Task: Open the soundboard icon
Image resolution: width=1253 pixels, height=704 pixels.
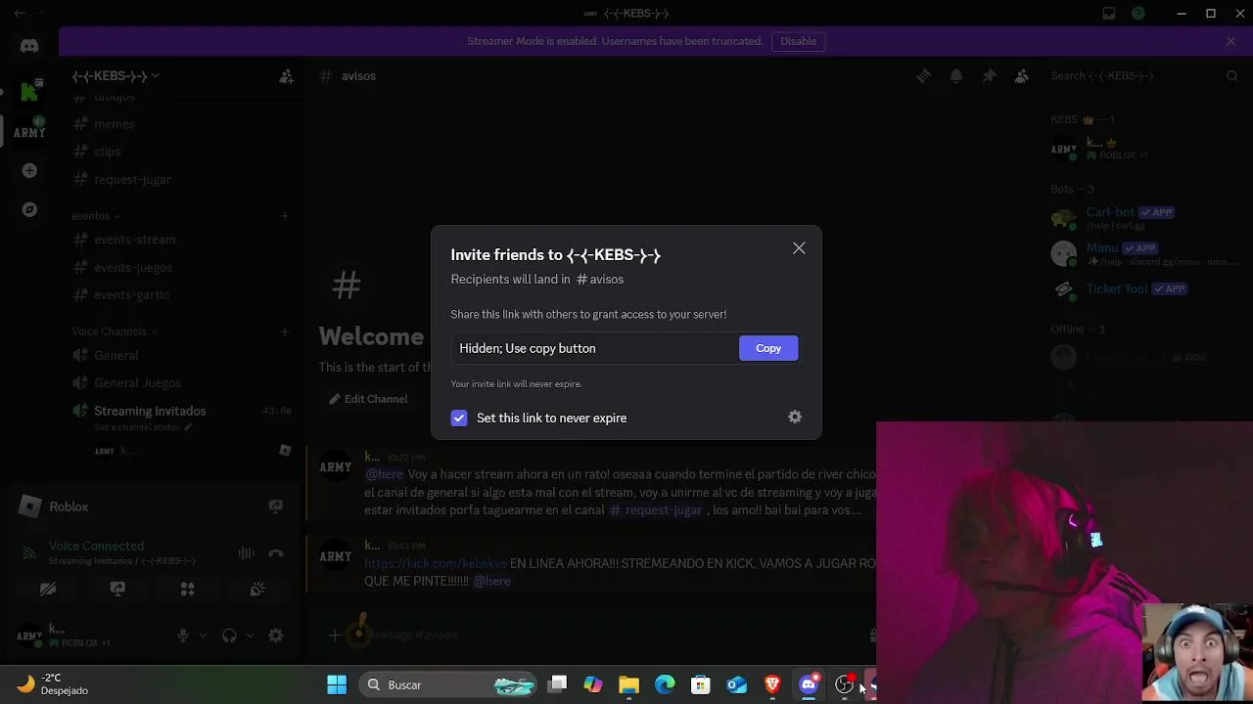Action: (257, 589)
